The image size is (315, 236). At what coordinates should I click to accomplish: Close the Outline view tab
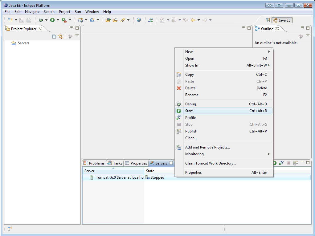[277, 29]
